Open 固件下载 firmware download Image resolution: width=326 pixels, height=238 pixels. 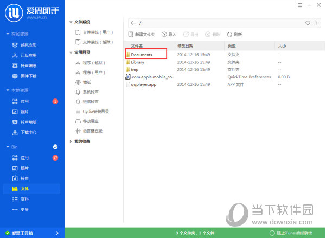point(24,76)
